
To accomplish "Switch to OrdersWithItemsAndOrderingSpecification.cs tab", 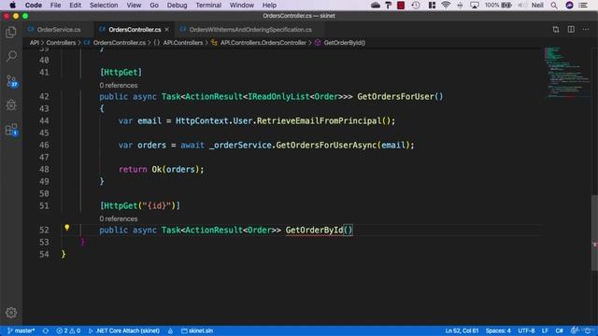I will pos(250,29).
